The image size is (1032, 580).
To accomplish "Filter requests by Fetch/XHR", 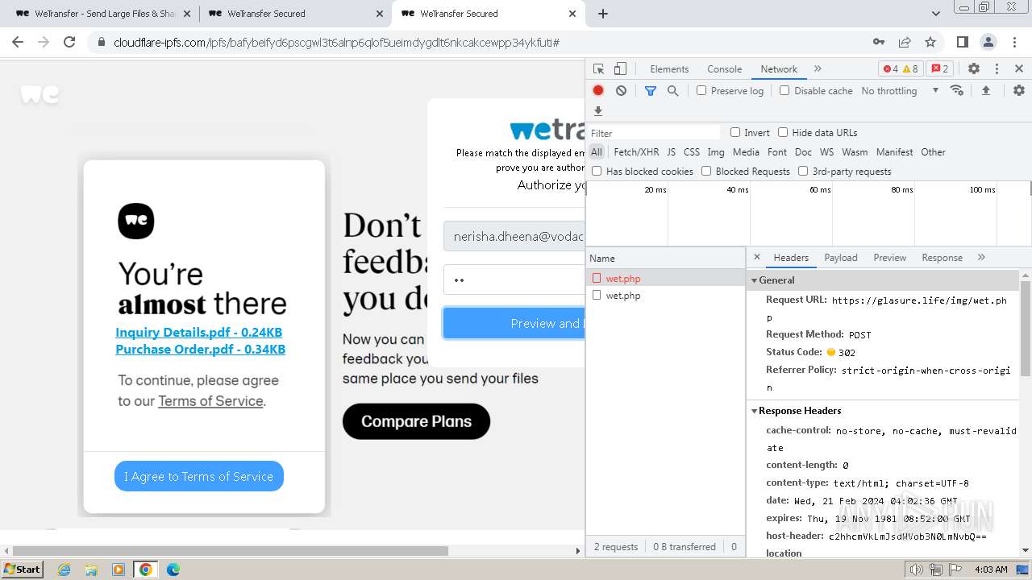I will (636, 151).
